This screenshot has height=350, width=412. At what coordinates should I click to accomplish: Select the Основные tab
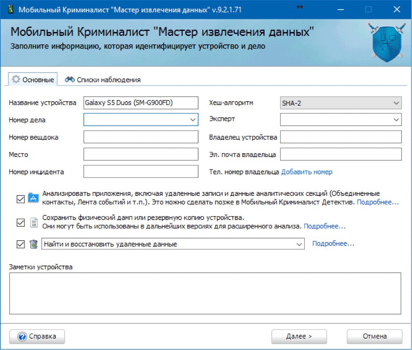pyautogui.click(x=33, y=79)
